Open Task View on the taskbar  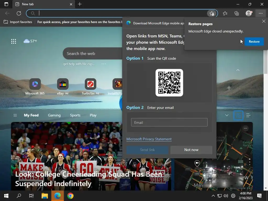[x=31, y=196]
